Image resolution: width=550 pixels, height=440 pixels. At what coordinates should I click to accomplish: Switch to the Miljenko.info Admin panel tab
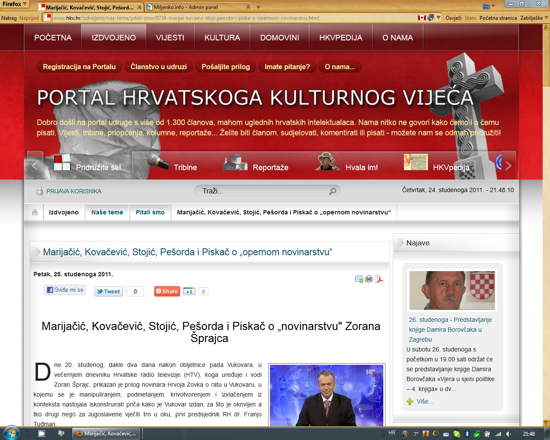pyautogui.click(x=198, y=7)
